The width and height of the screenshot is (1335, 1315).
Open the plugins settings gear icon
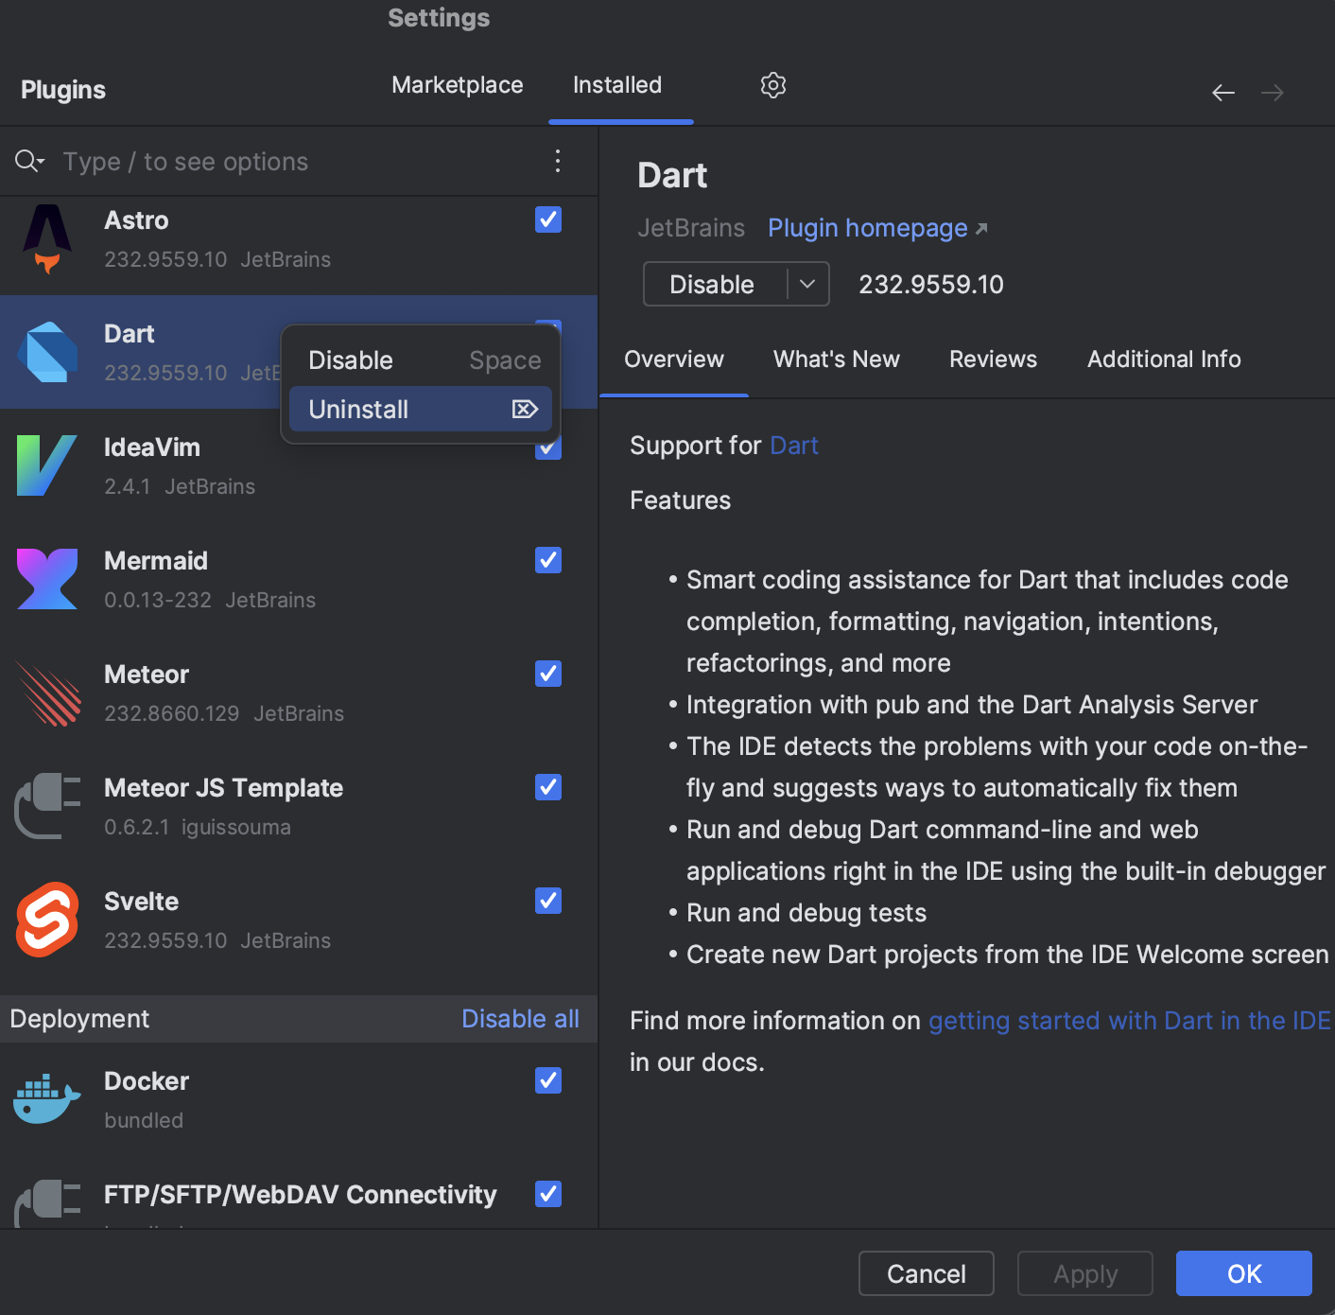tap(772, 85)
